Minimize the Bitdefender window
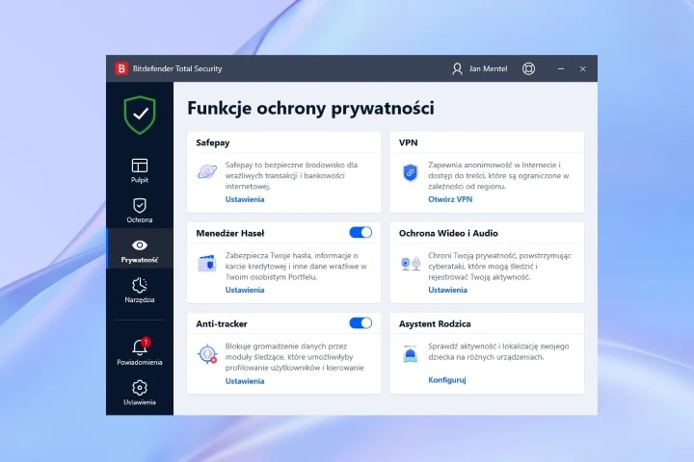The image size is (694, 462). 561,68
